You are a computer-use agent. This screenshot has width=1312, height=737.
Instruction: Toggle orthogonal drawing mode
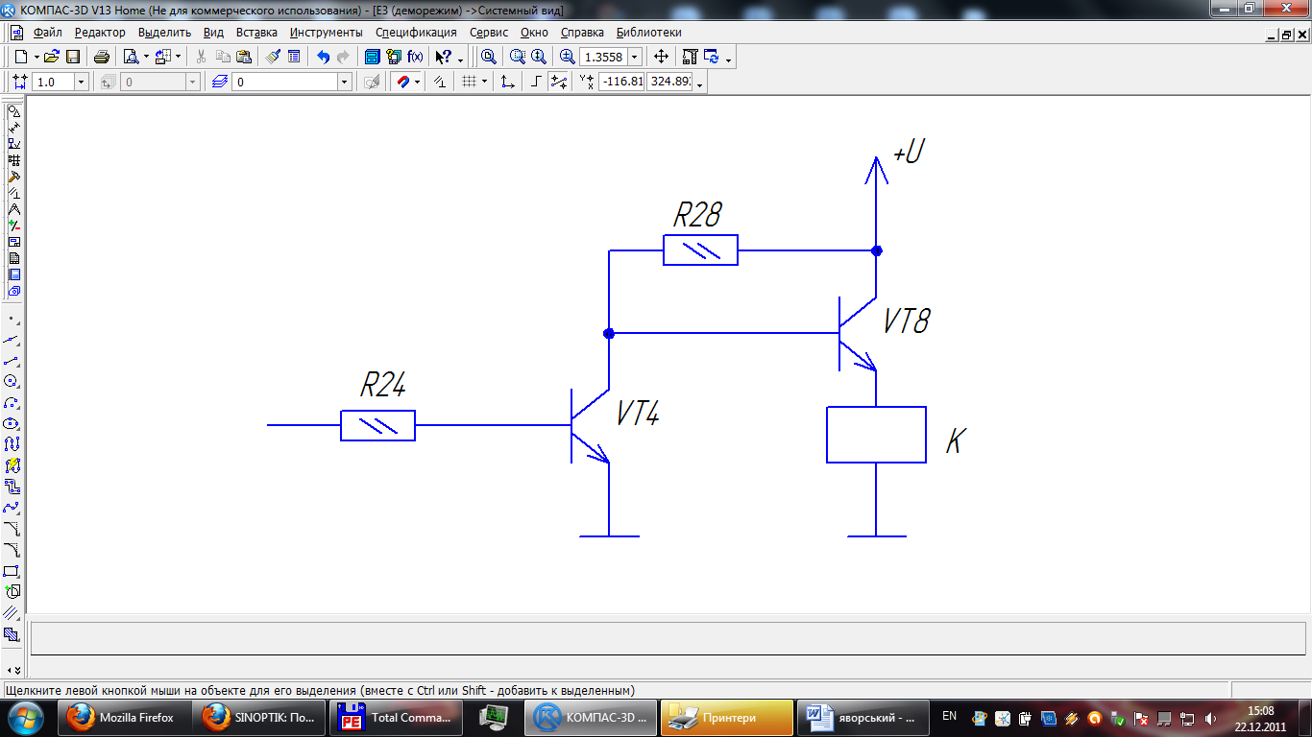point(537,83)
